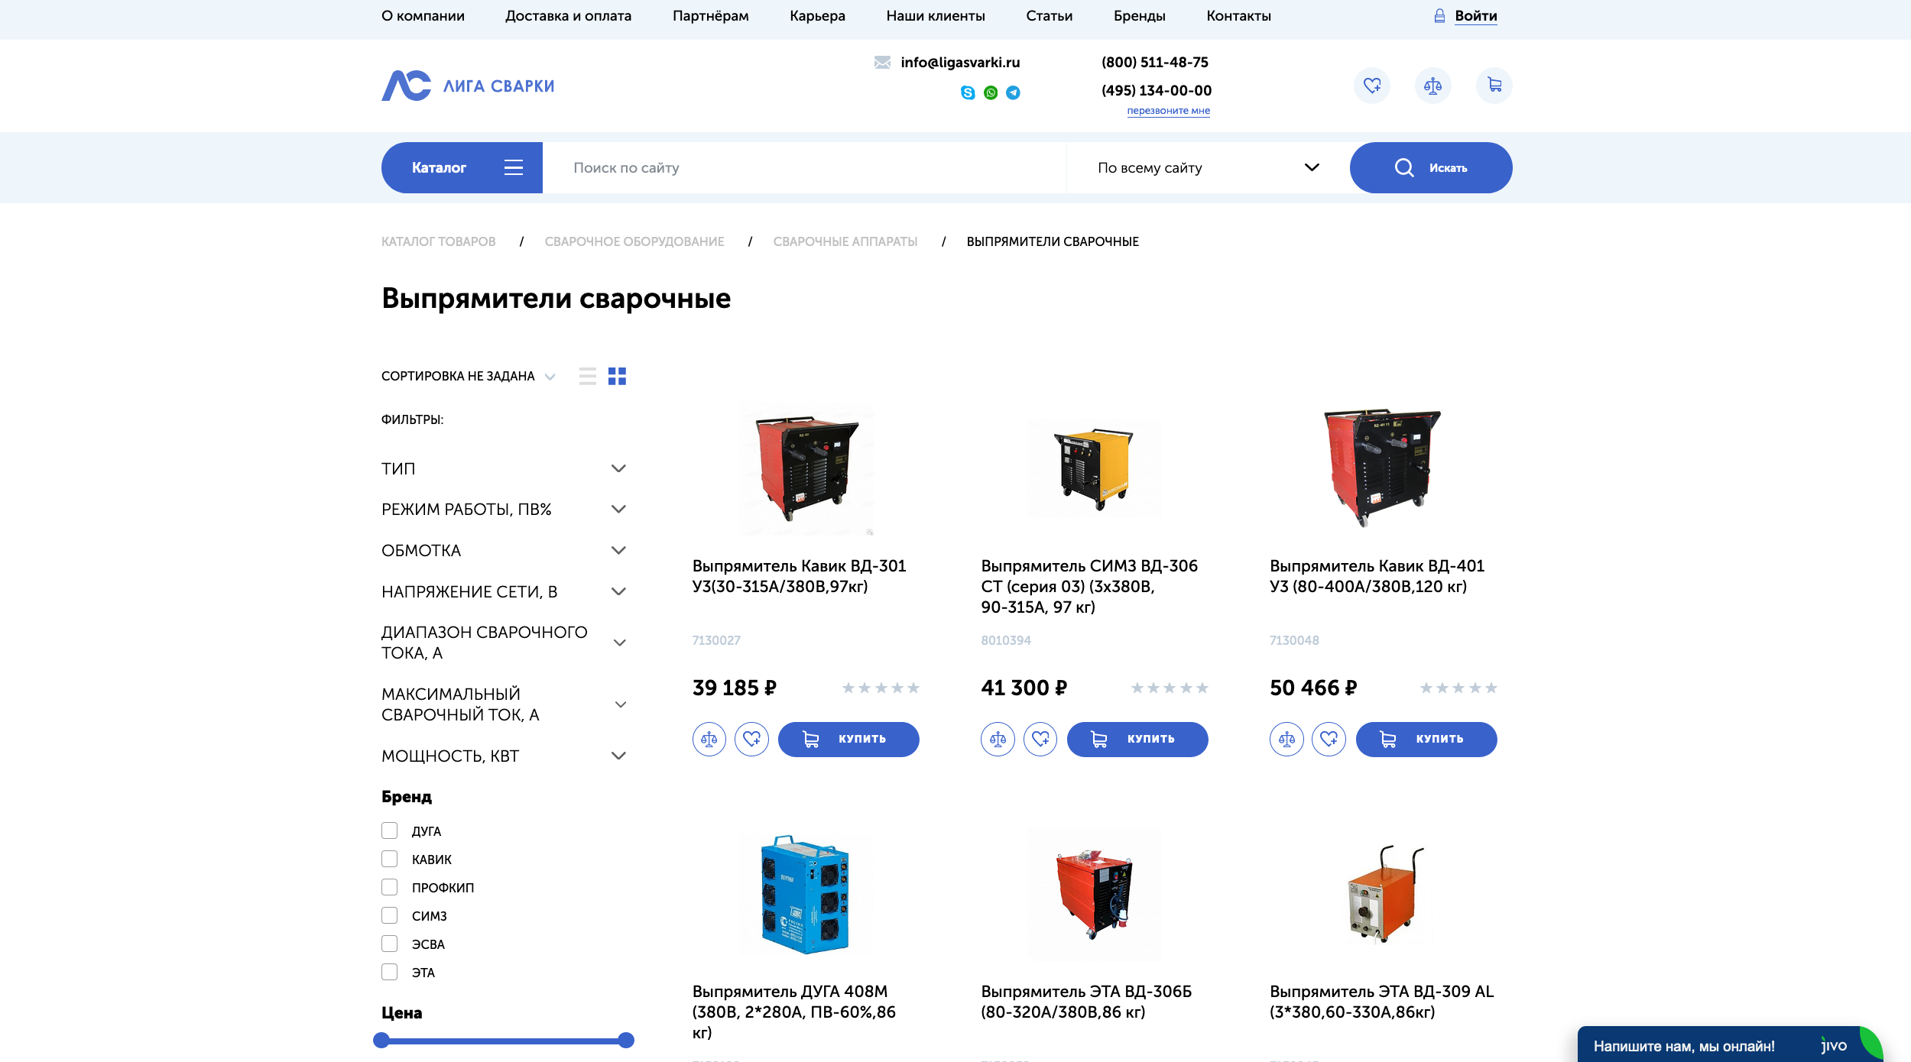The width and height of the screenshot is (1911, 1062).
Task: Open the ДУГА 408М product thumbnail
Action: coord(806,895)
